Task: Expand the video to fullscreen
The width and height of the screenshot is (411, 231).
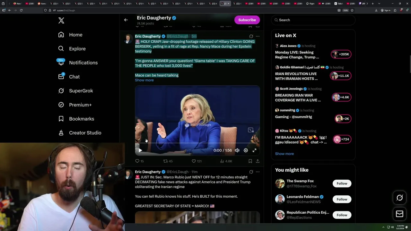Action: [254, 150]
